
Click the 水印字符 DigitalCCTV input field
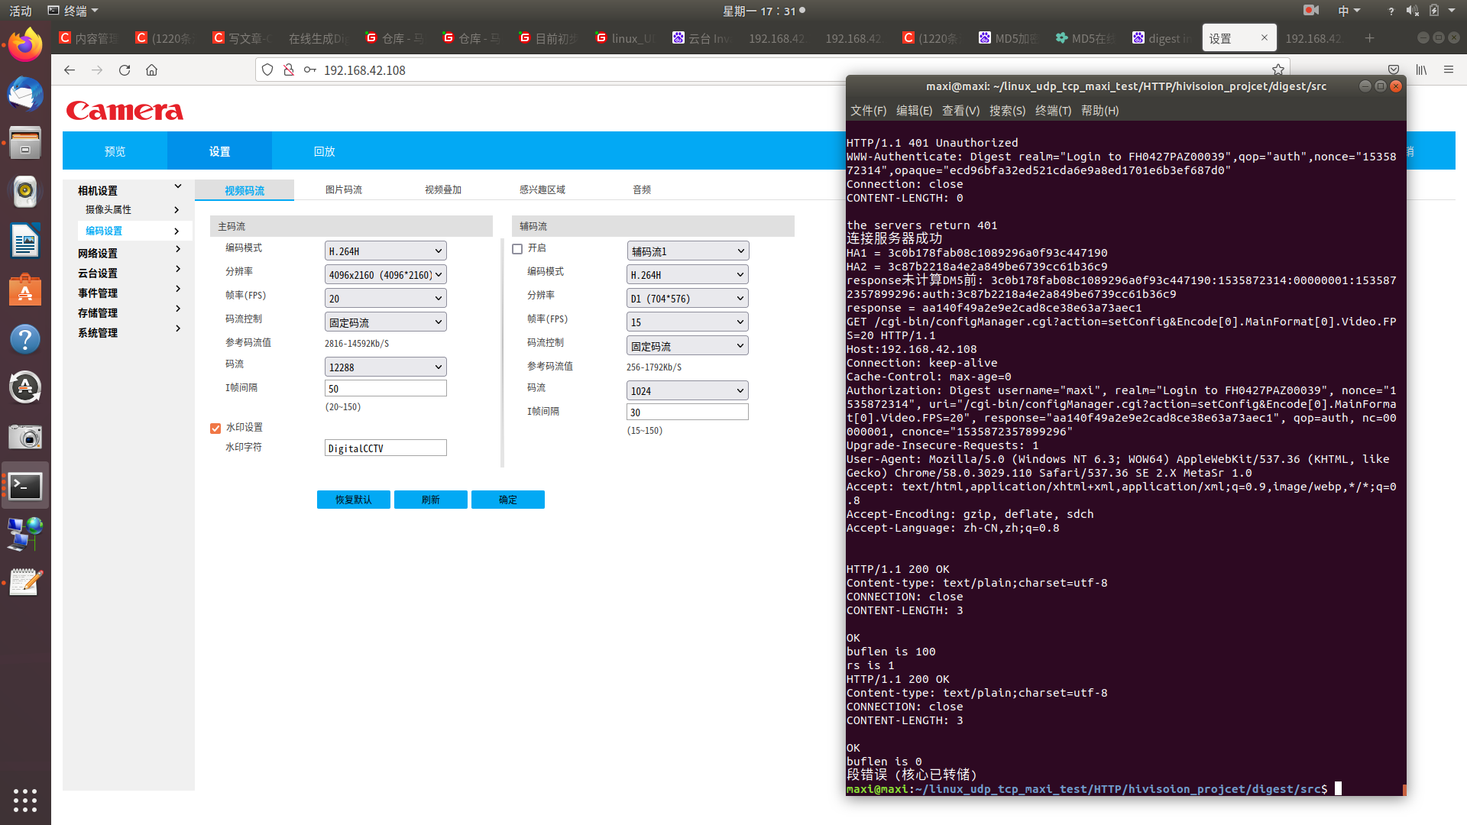385,448
